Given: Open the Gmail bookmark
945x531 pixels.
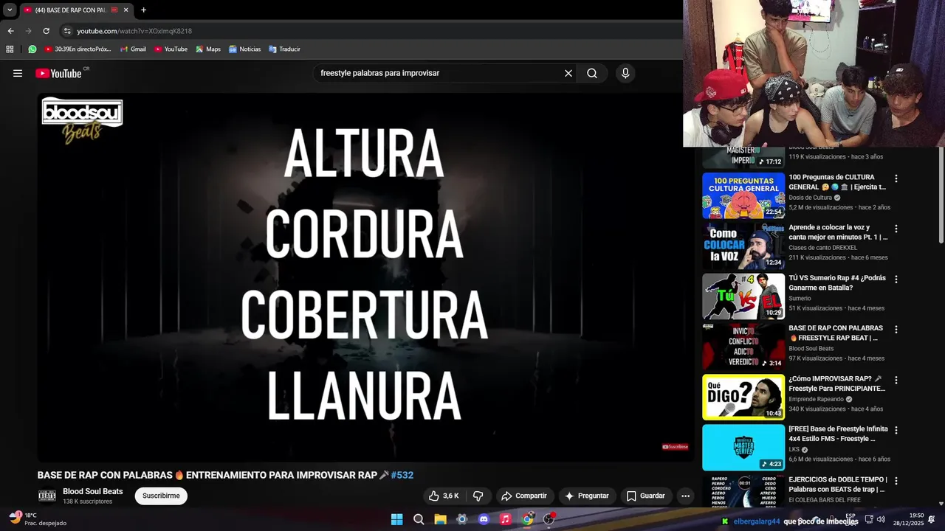Looking at the screenshot, I should (x=133, y=49).
